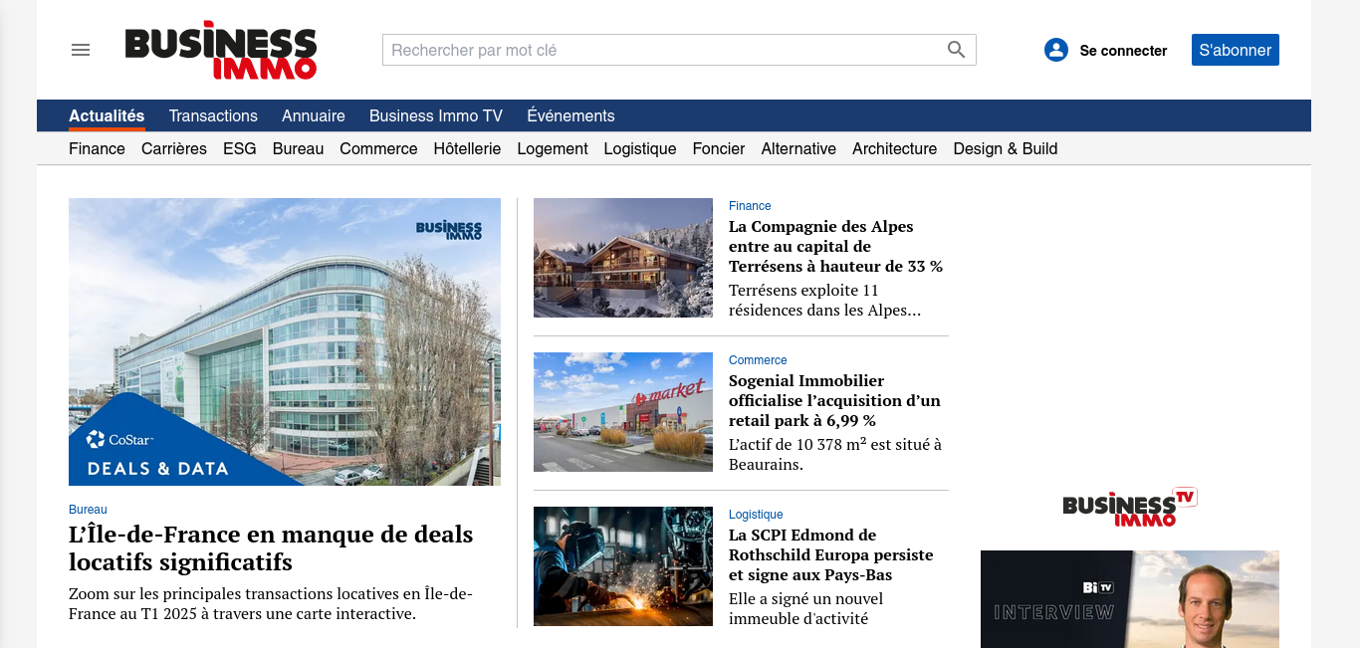Open the snowy chalet article thumbnail

[x=623, y=258]
